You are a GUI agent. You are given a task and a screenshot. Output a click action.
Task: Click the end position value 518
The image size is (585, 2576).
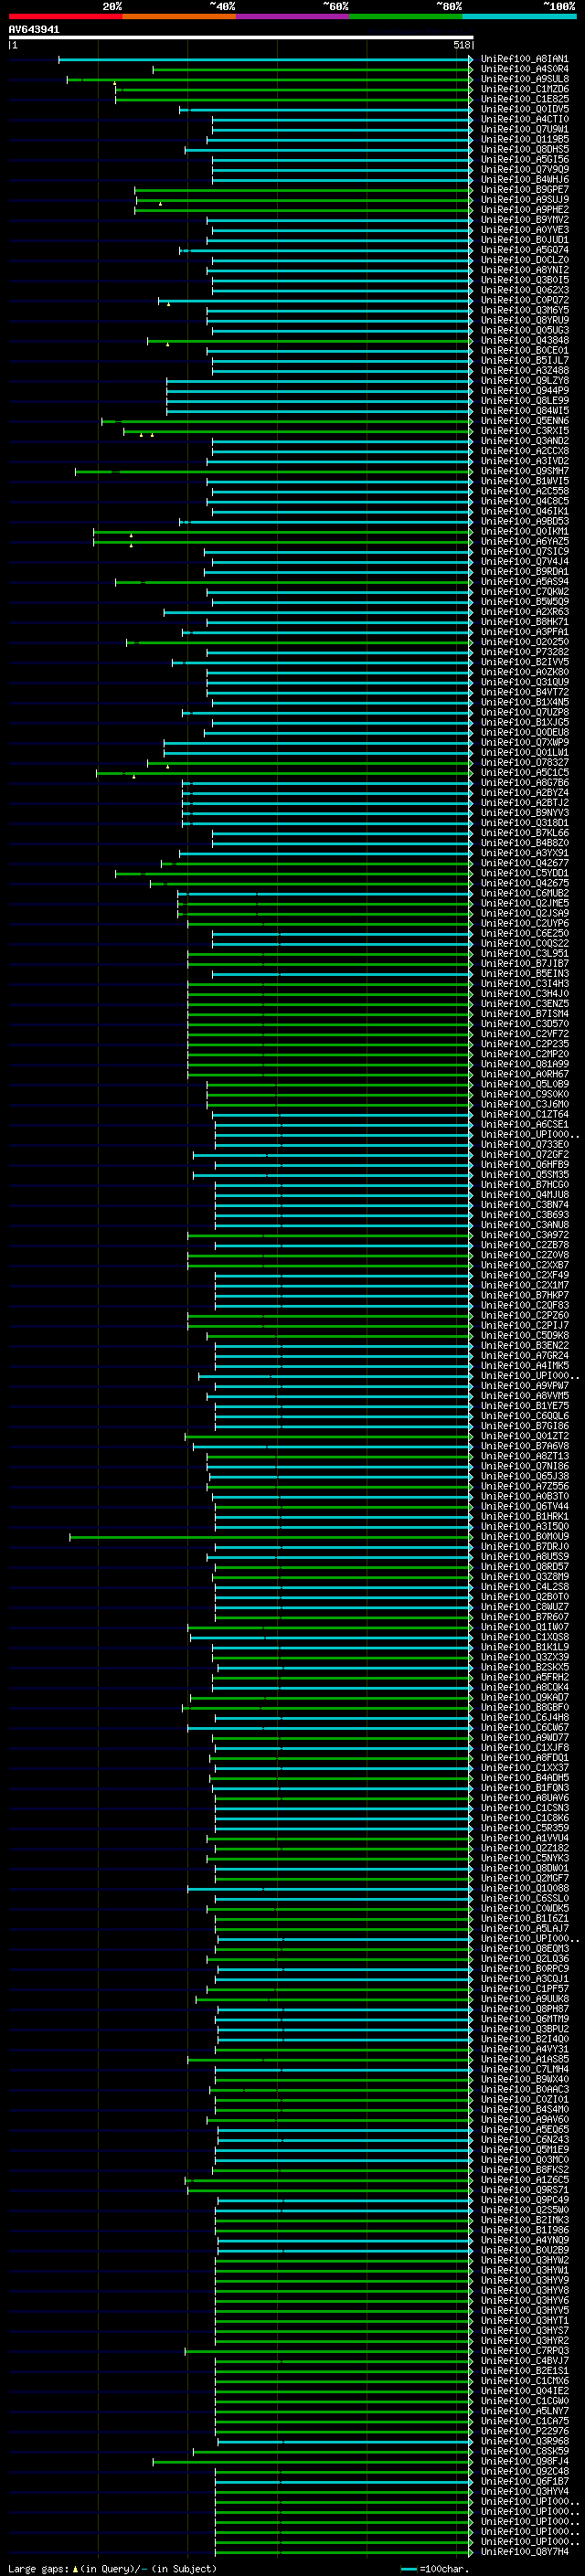461,45
